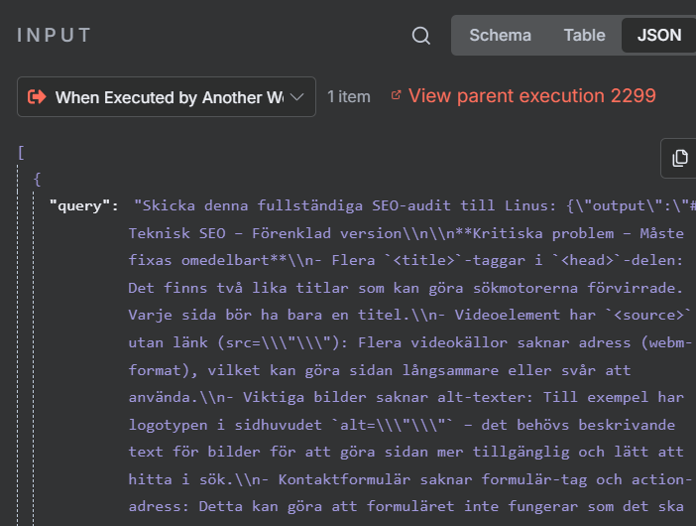Click the "query" key in JSON

(83, 206)
